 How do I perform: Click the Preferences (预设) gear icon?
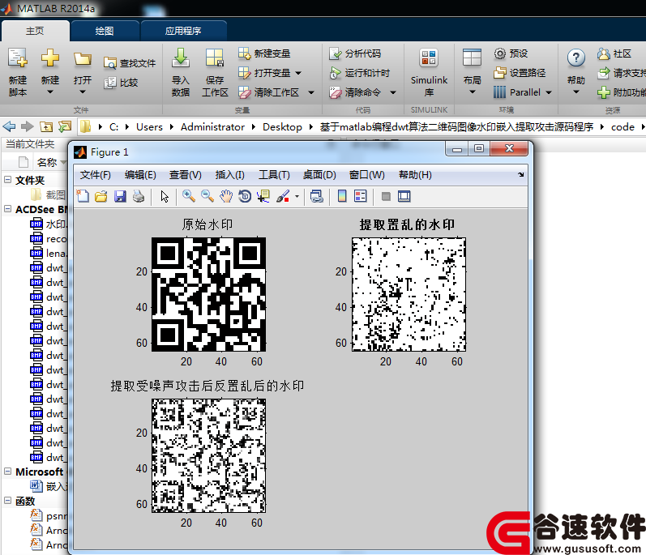tap(500, 53)
